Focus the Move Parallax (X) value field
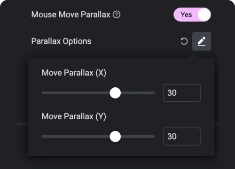Image resolution: width=235 pixels, height=169 pixels. 182,93
